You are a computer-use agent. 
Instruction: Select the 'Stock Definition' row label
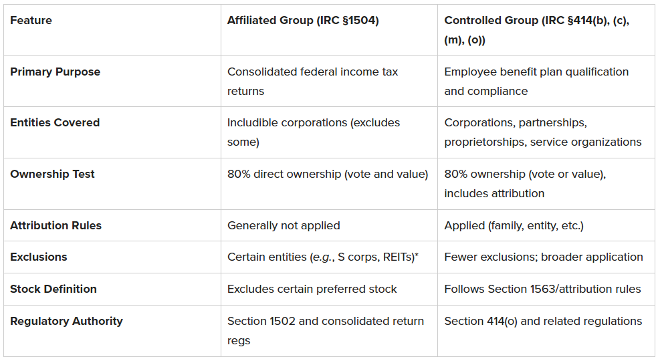coord(53,289)
